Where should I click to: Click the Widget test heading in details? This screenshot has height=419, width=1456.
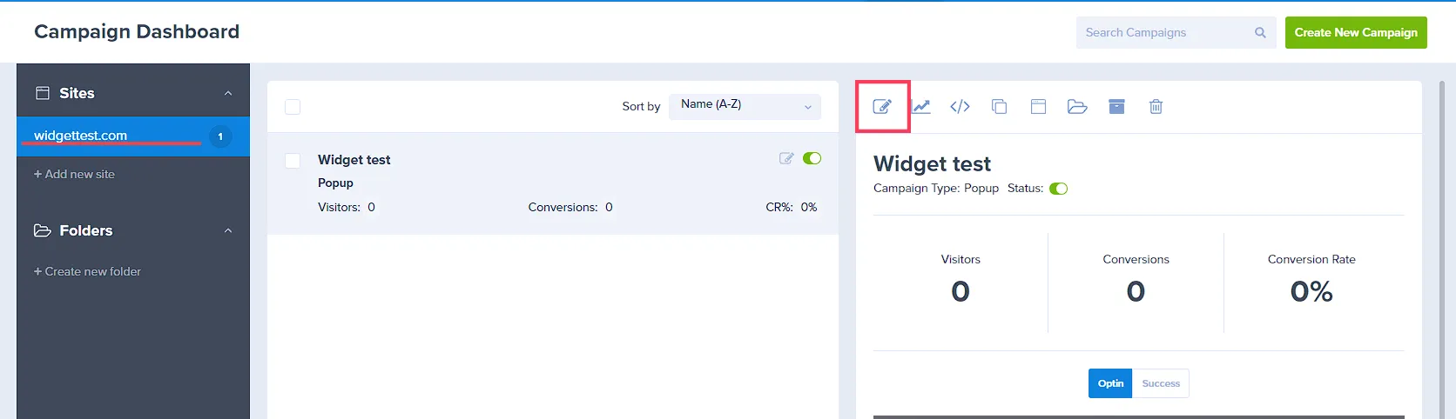pos(932,163)
